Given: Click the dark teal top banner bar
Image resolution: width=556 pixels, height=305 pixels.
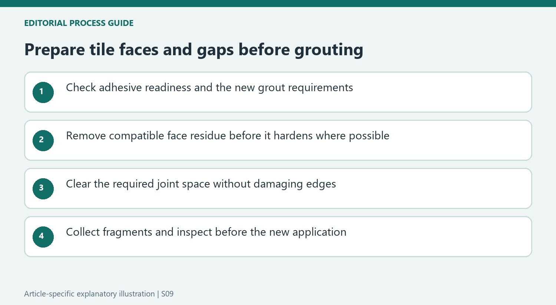Looking at the screenshot, I should pos(278,3).
